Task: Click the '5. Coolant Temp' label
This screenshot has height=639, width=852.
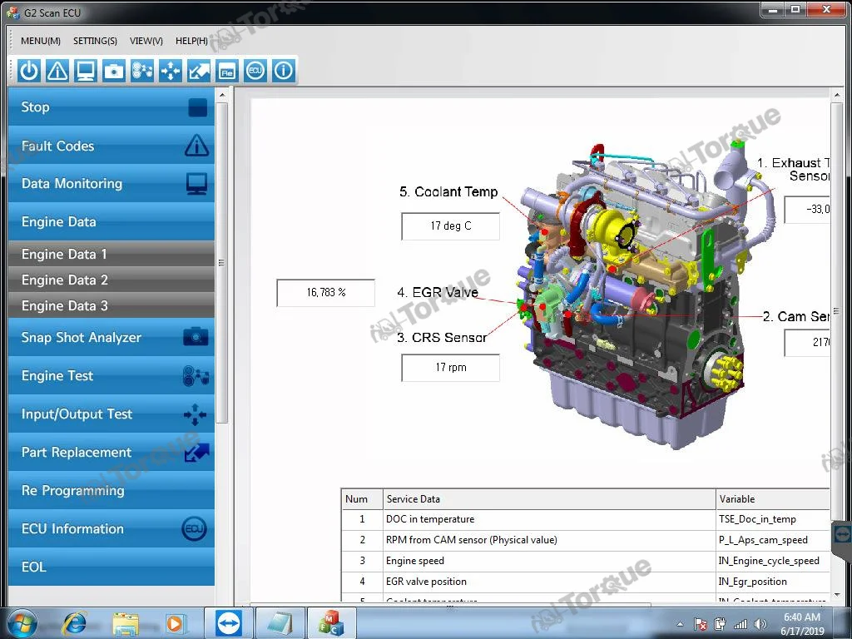Action: coord(448,192)
